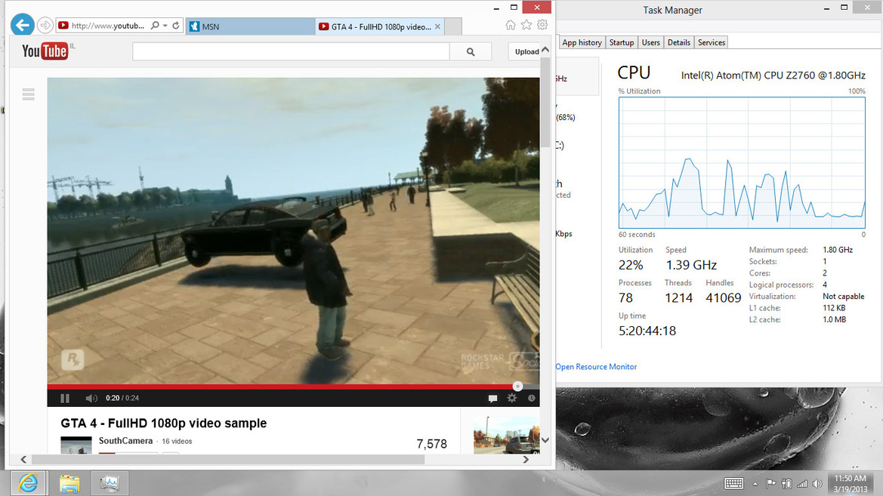Click the Task Manager taskbar icon
The width and height of the screenshot is (883, 496).
110,483
